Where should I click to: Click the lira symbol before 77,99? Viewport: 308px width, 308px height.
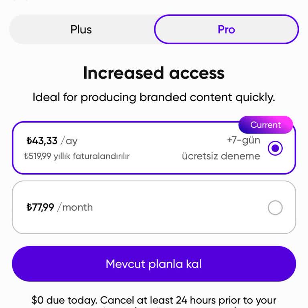tap(29, 207)
